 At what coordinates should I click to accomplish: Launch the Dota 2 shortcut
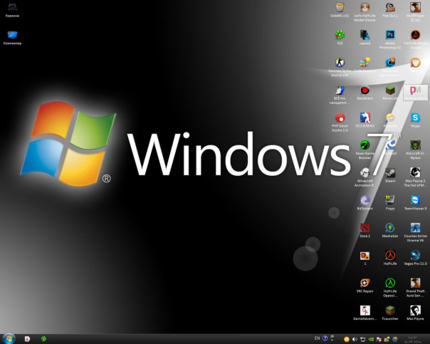[x=365, y=230]
